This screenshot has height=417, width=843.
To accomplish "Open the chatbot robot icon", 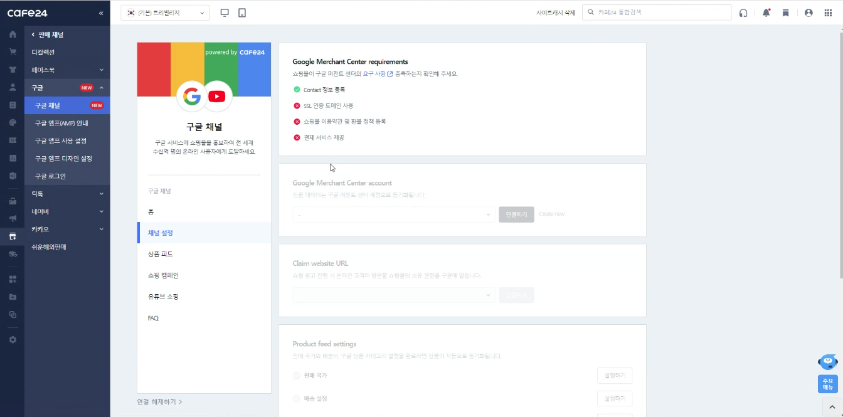I will pos(828,362).
